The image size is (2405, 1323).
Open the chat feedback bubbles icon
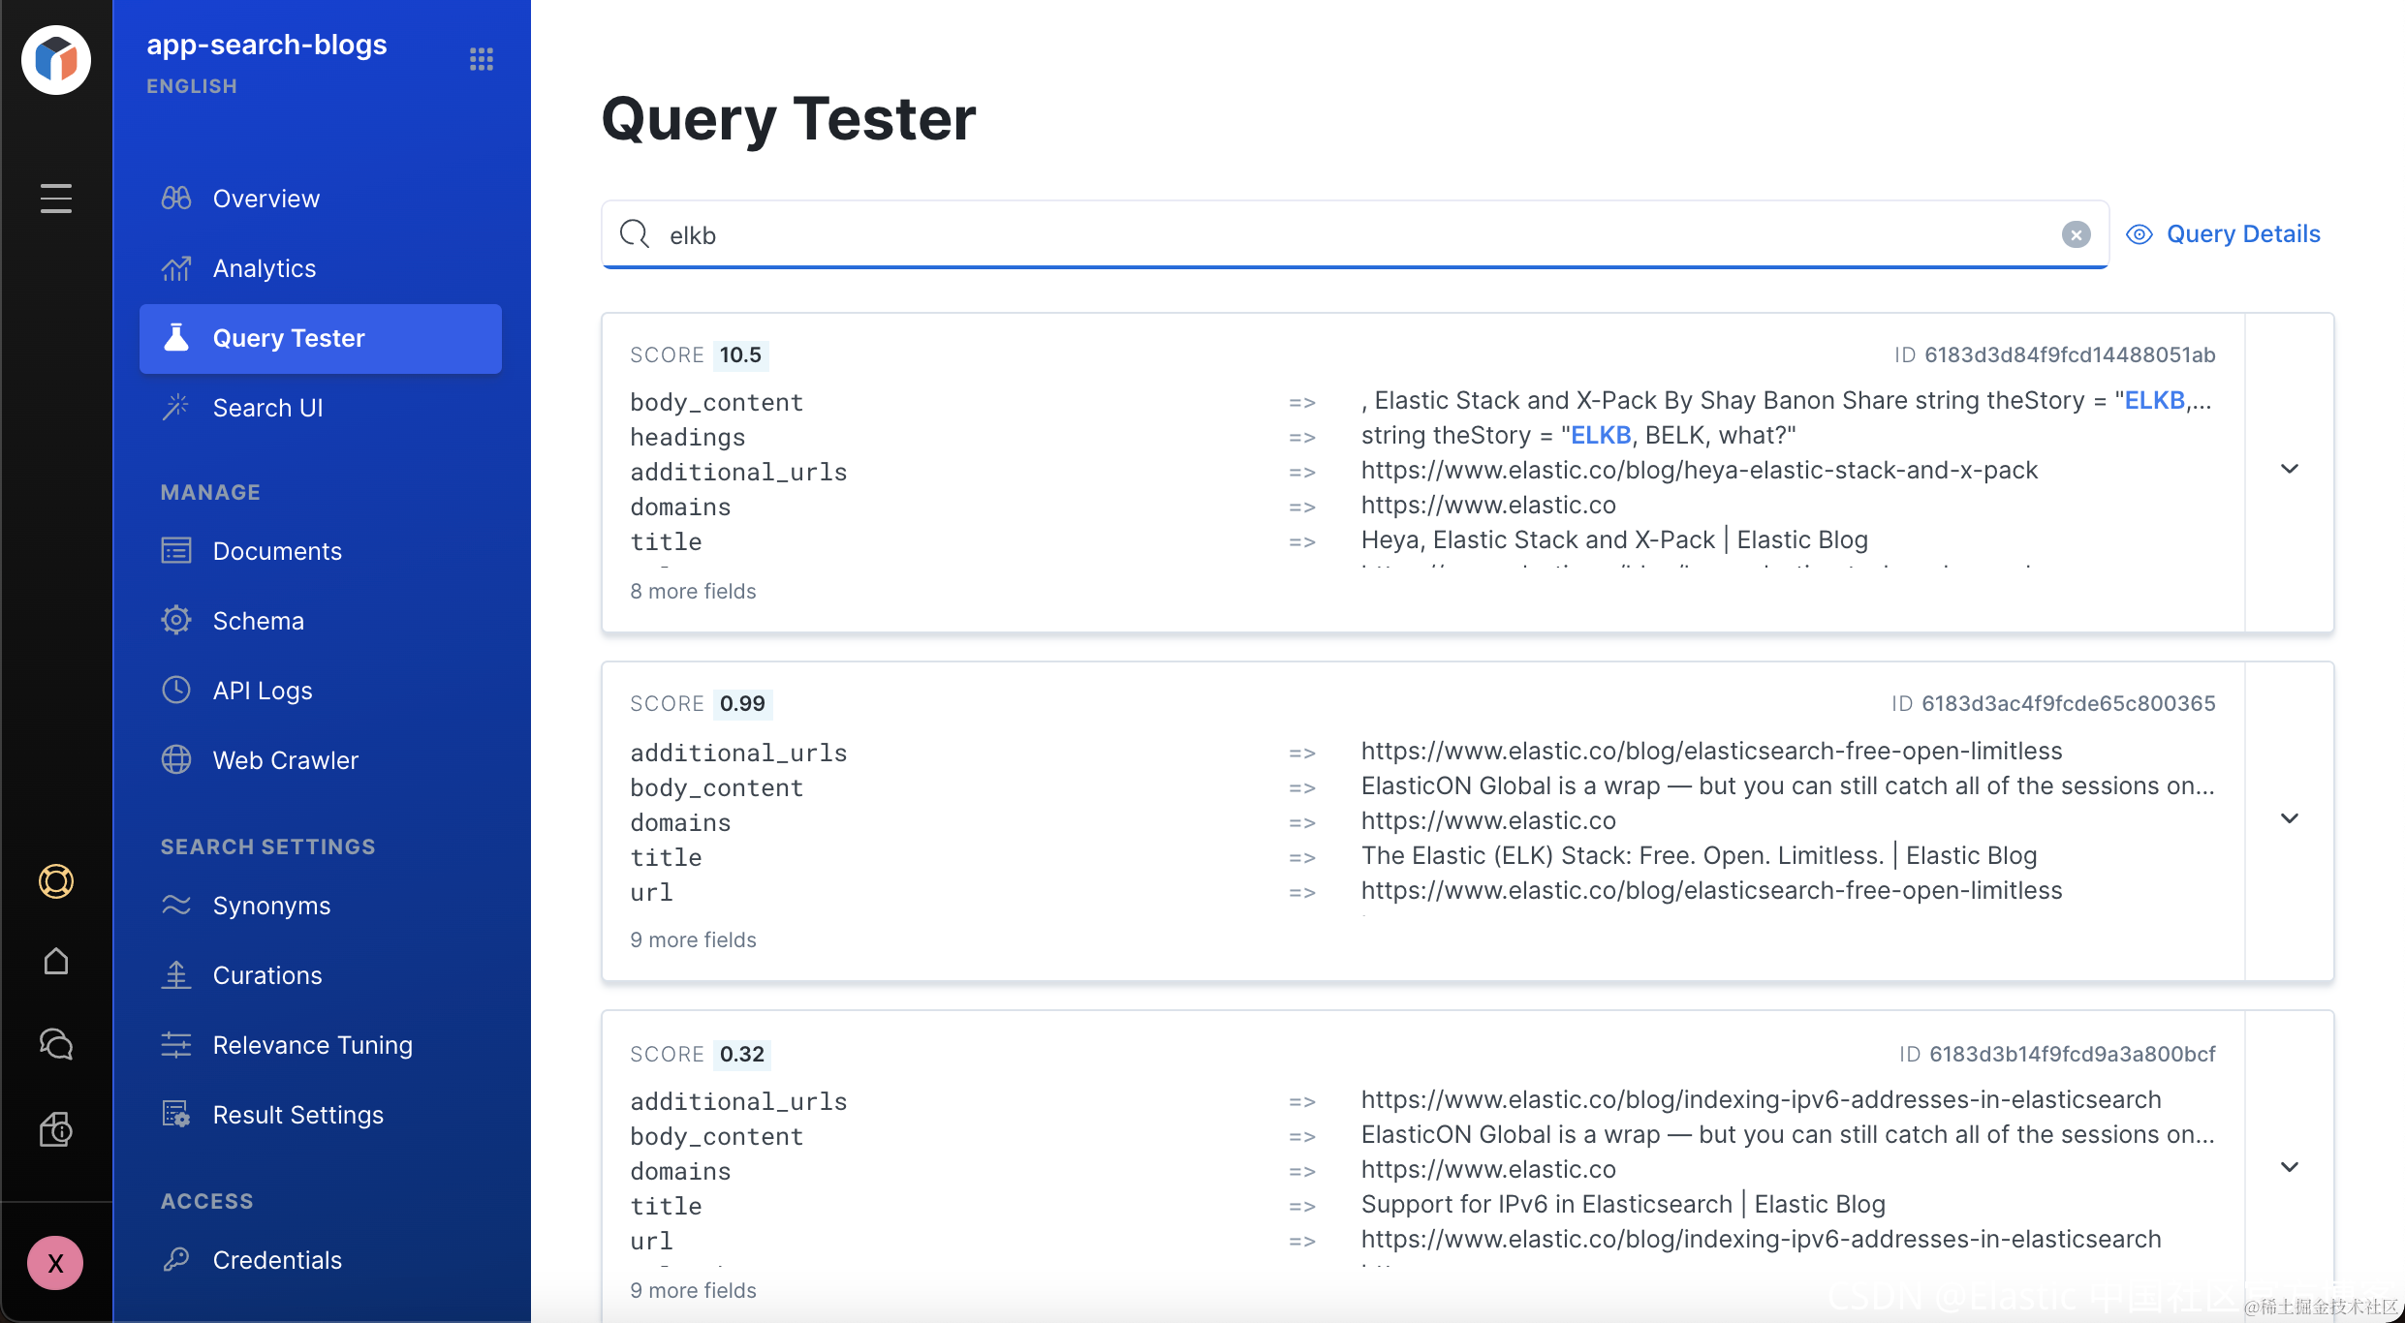(56, 1044)
